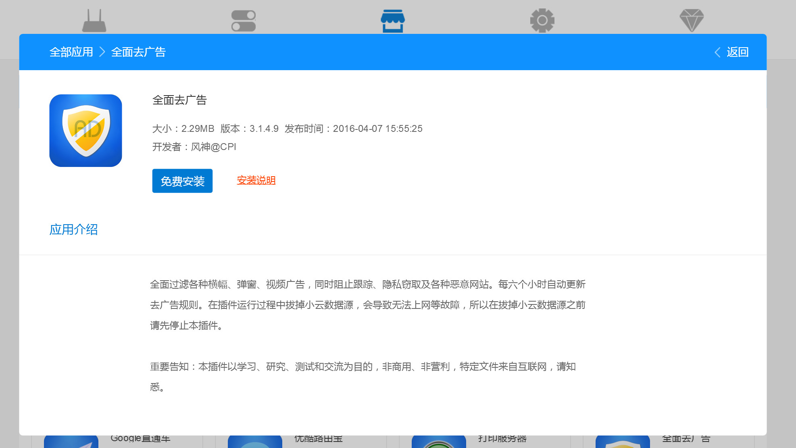
Task: Click the 大小：2.29MB size text
Action: pos(183,129)
